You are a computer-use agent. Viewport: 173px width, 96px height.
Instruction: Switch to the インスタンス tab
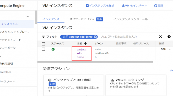coord(51,19)
